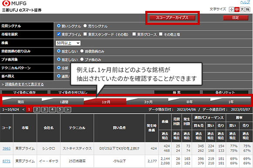Select the first 並べ替え radio option
253x168 pixels.
[59, 76]
